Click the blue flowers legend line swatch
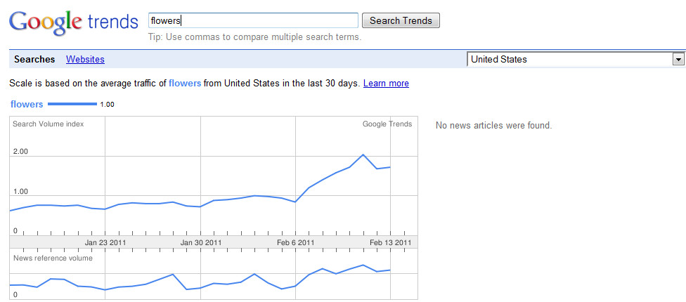686x302 pixels. coord(72,104)
